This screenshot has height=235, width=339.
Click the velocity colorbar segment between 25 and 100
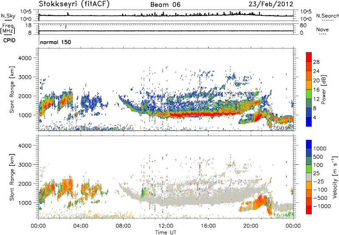[309, 169]
